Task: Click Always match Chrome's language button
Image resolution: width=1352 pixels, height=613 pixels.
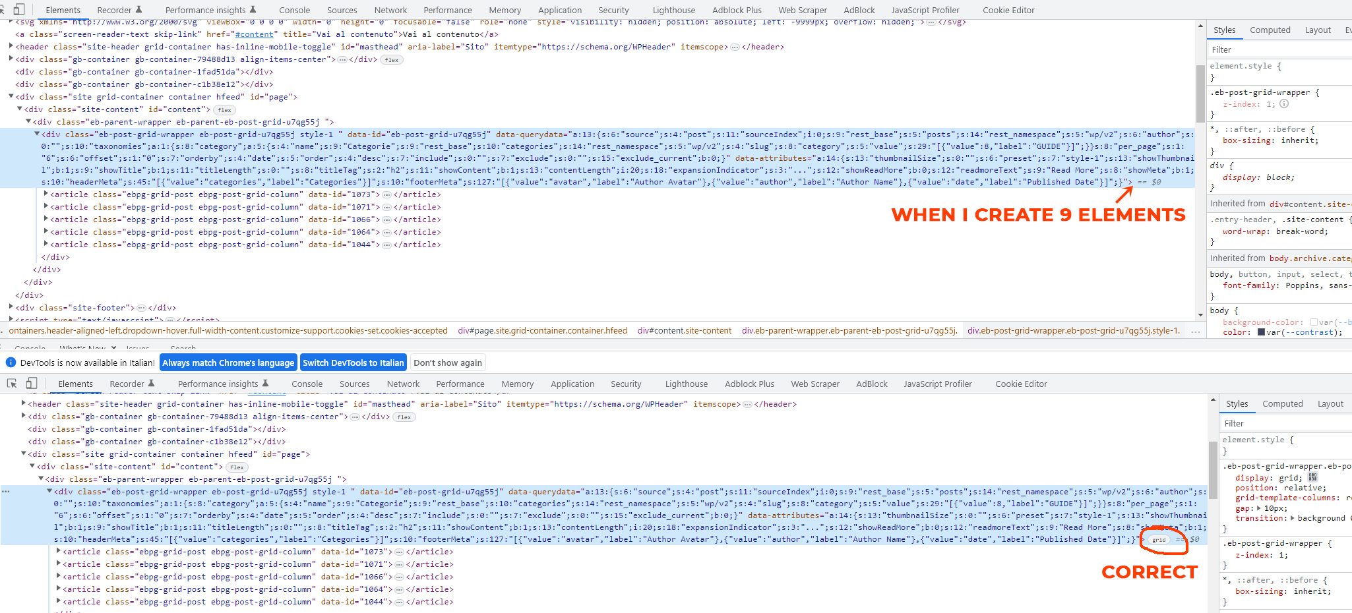Action: coord(228,363)
